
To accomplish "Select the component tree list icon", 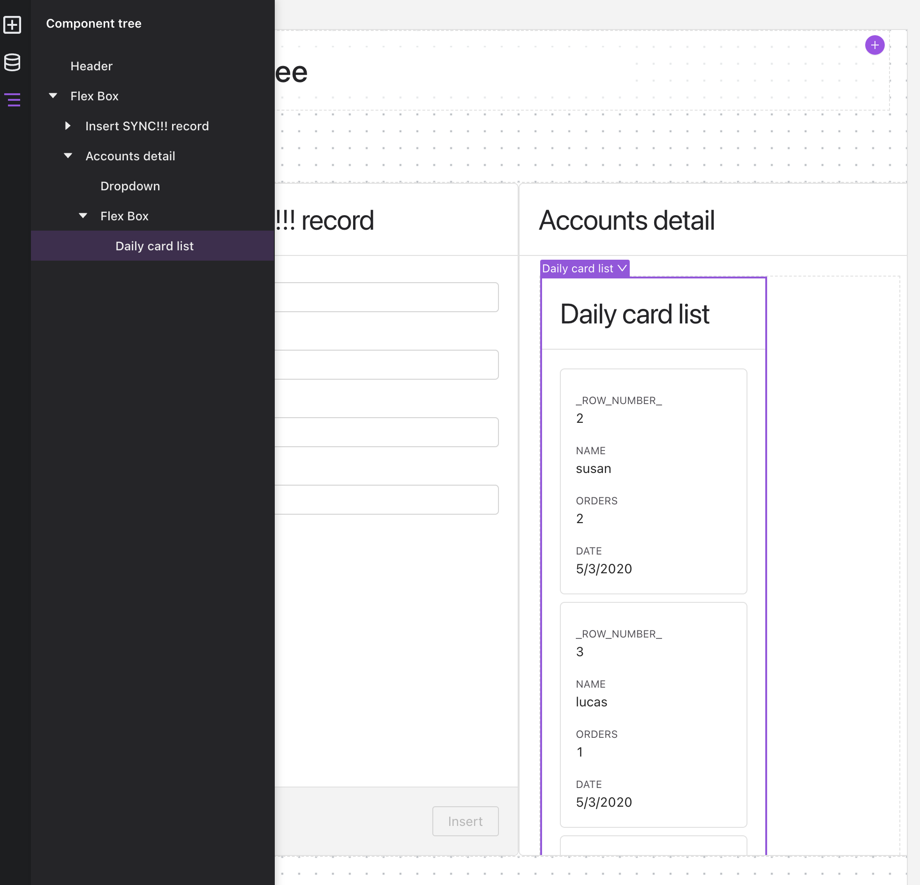I will [13, 99].
